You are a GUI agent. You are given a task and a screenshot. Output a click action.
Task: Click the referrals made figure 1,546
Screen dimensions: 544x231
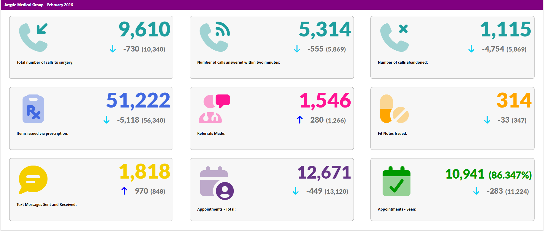[325, 100]
